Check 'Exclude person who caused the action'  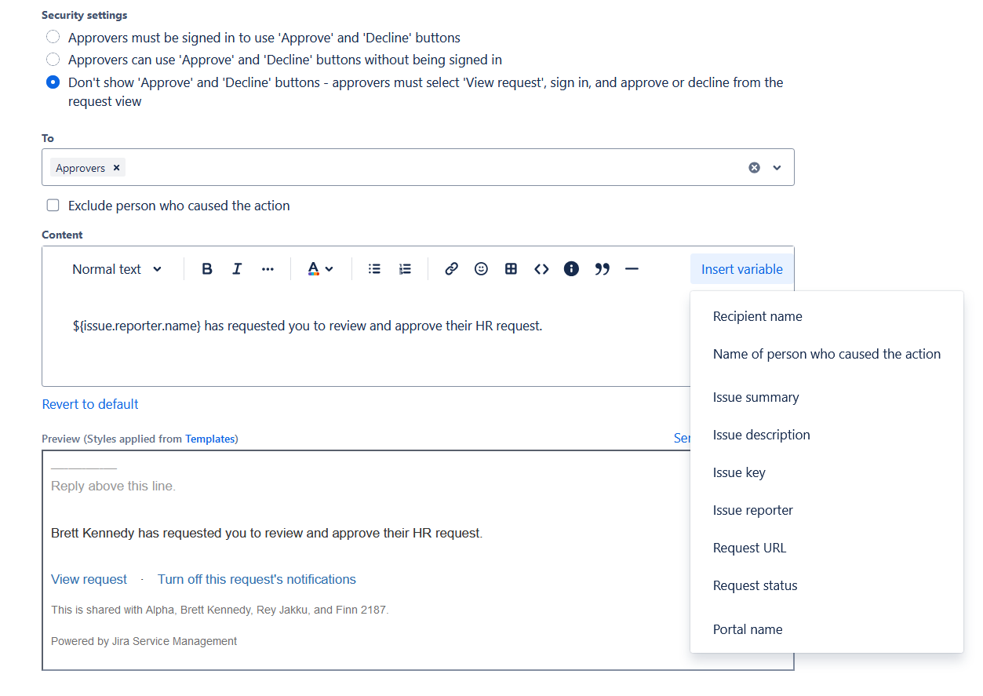coord(53,206)
